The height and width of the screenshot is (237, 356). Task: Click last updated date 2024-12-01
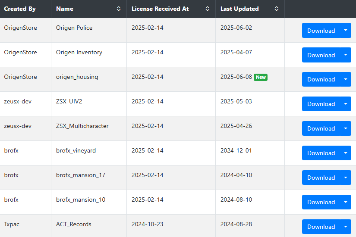pyautogui.click(x=236, y=150)
